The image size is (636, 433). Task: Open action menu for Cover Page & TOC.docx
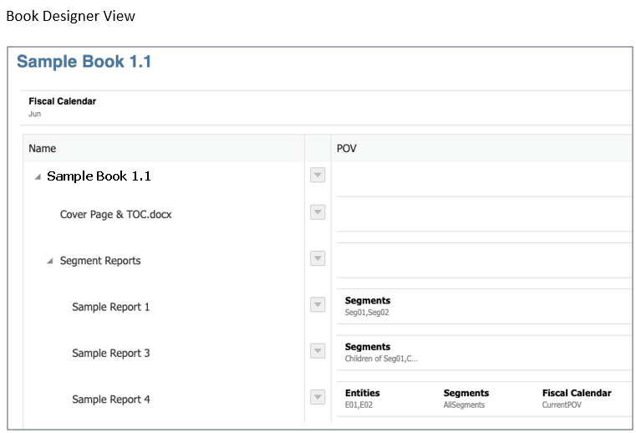(318, 212)
